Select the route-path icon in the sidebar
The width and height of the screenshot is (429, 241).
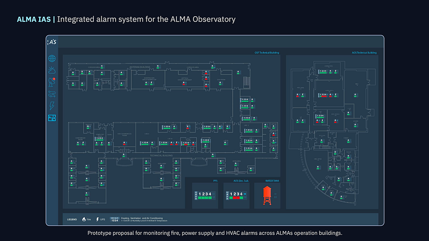(x=52, y=94)
